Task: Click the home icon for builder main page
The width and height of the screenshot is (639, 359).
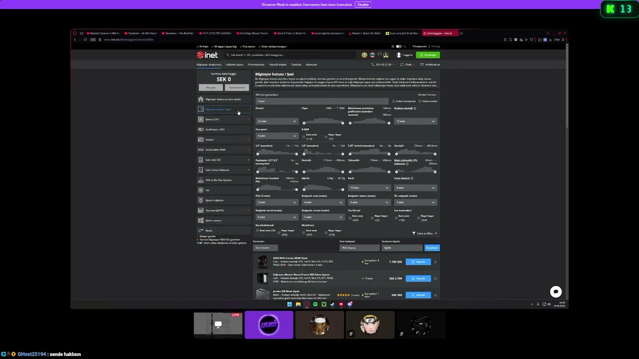Action: (201, 99)
